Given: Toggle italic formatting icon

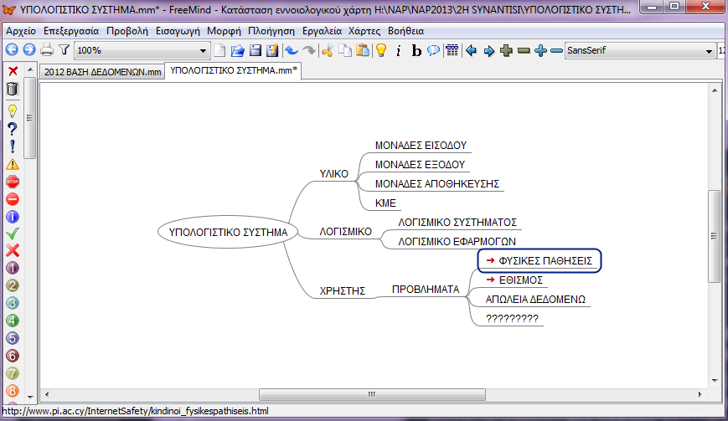Looking at the screenshot, I should tap(399, 51).
